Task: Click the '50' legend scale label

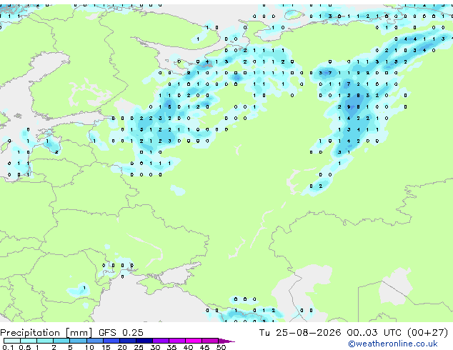Action: click(221, 347)
